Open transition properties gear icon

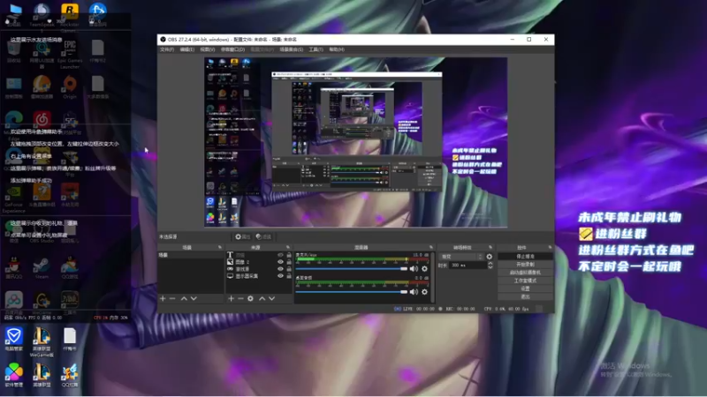point(490,257)
